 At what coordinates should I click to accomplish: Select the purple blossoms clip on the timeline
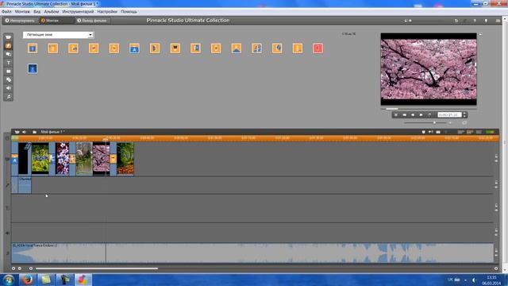[62, 159]
